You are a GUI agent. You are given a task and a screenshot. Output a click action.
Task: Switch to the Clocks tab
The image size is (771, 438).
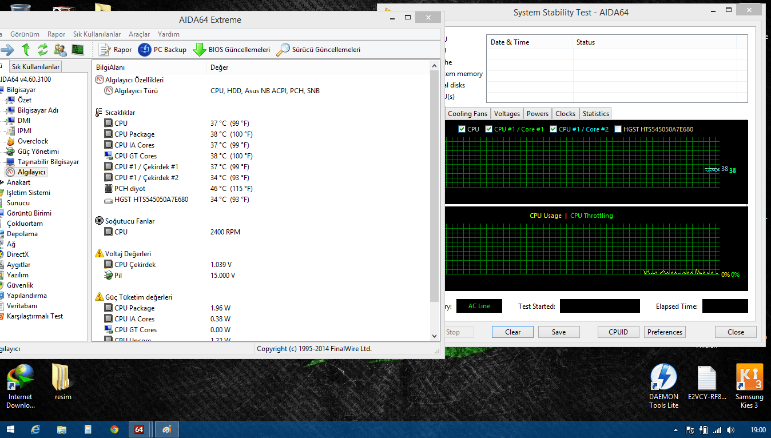coord(566,114)
